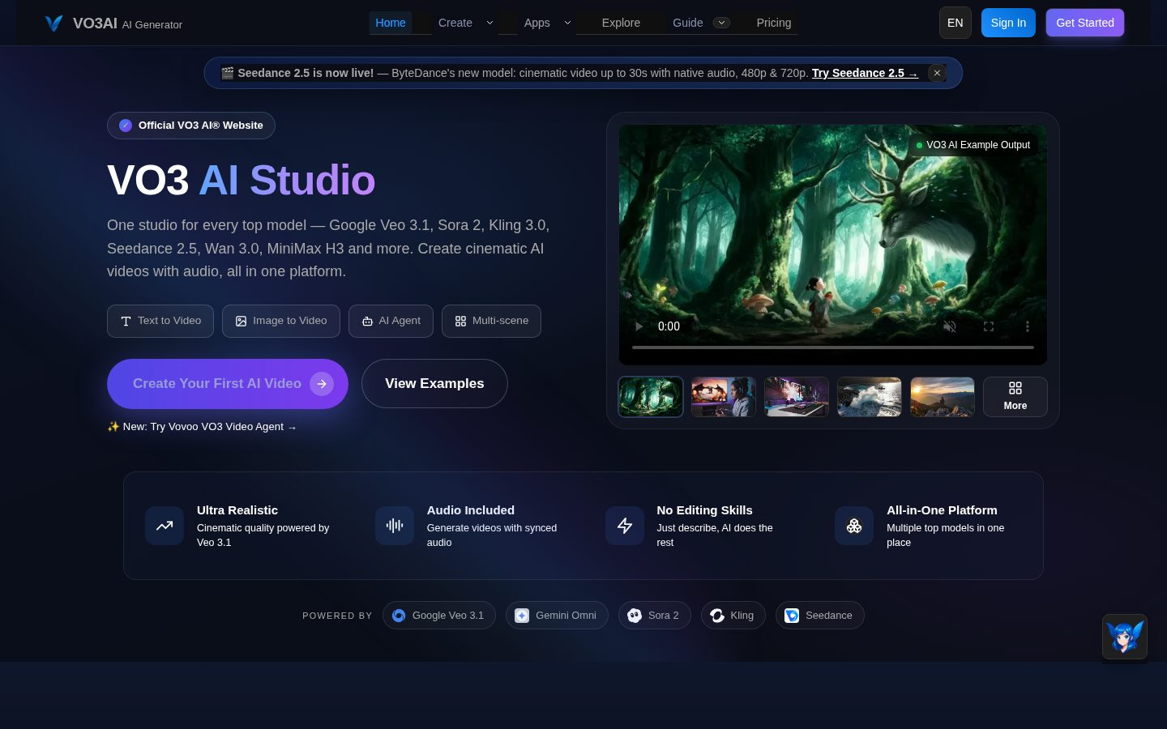The height and width of the screenshot is (729, 1167).
Task: Expand the Create dropdown chevron
Action: pyautogui.click(x=489, y=23)
